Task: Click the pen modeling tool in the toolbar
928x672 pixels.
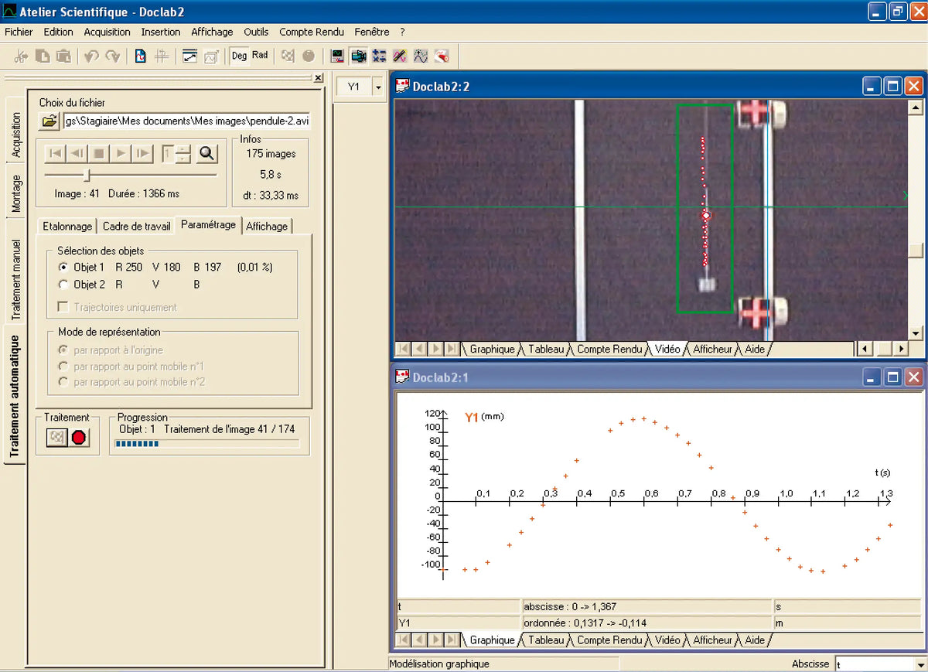Action: (399, 56)
